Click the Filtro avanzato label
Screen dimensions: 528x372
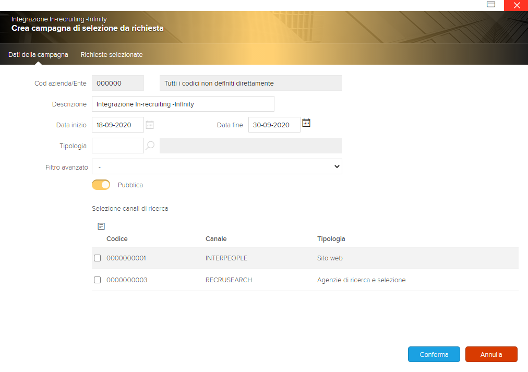coord(67,167)
